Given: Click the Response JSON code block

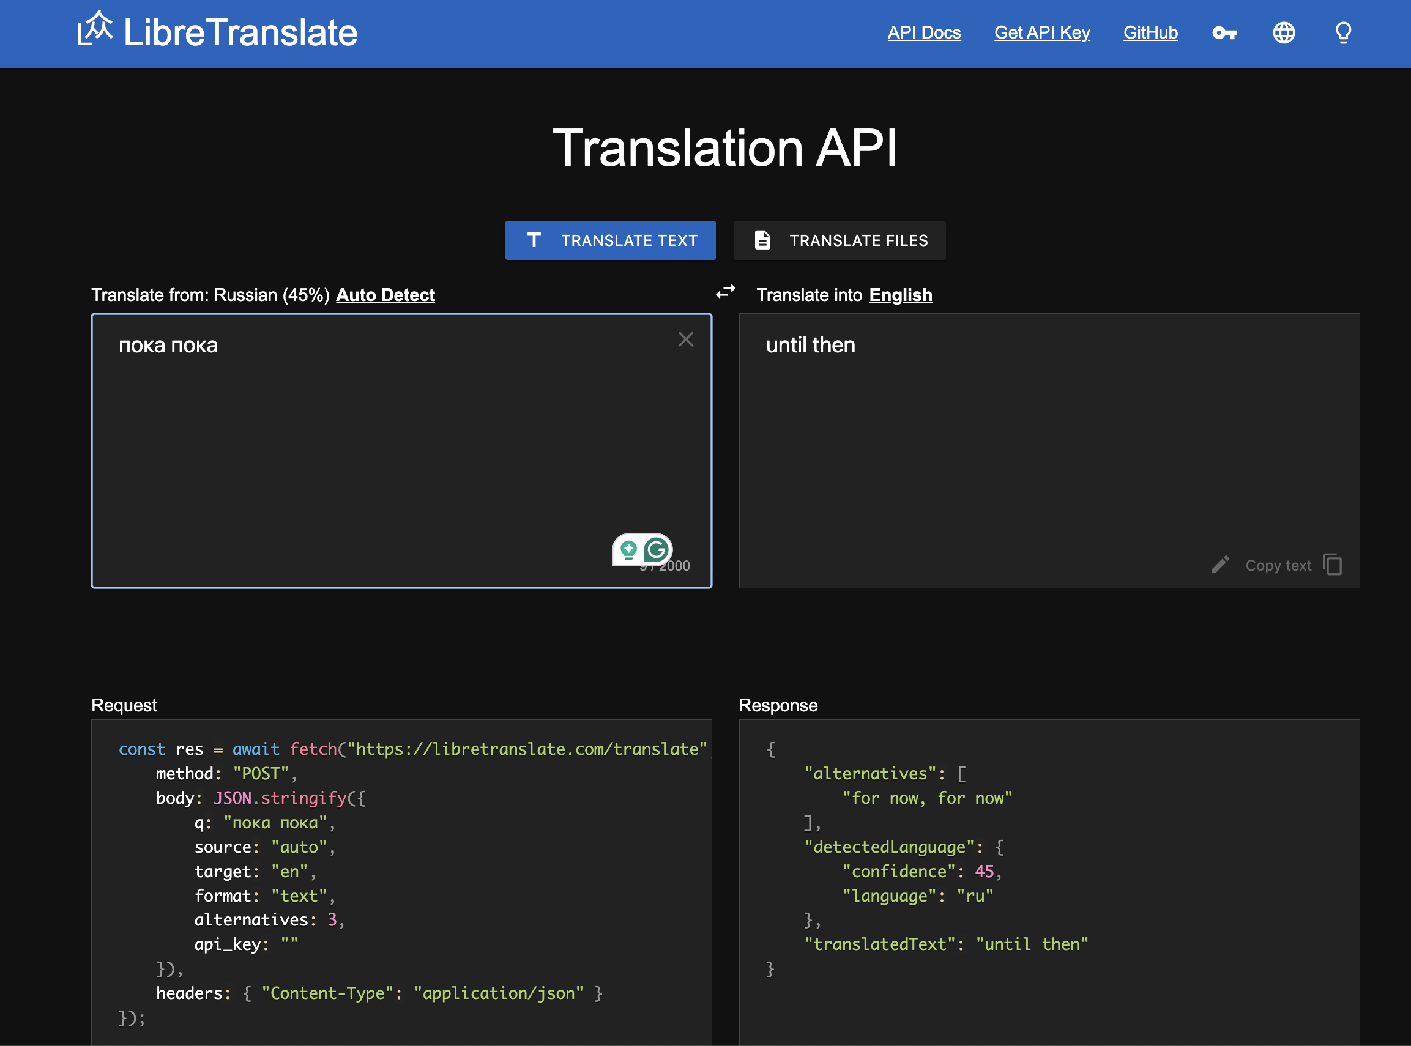Looking at the screenshot, I should pos(1049,880).
